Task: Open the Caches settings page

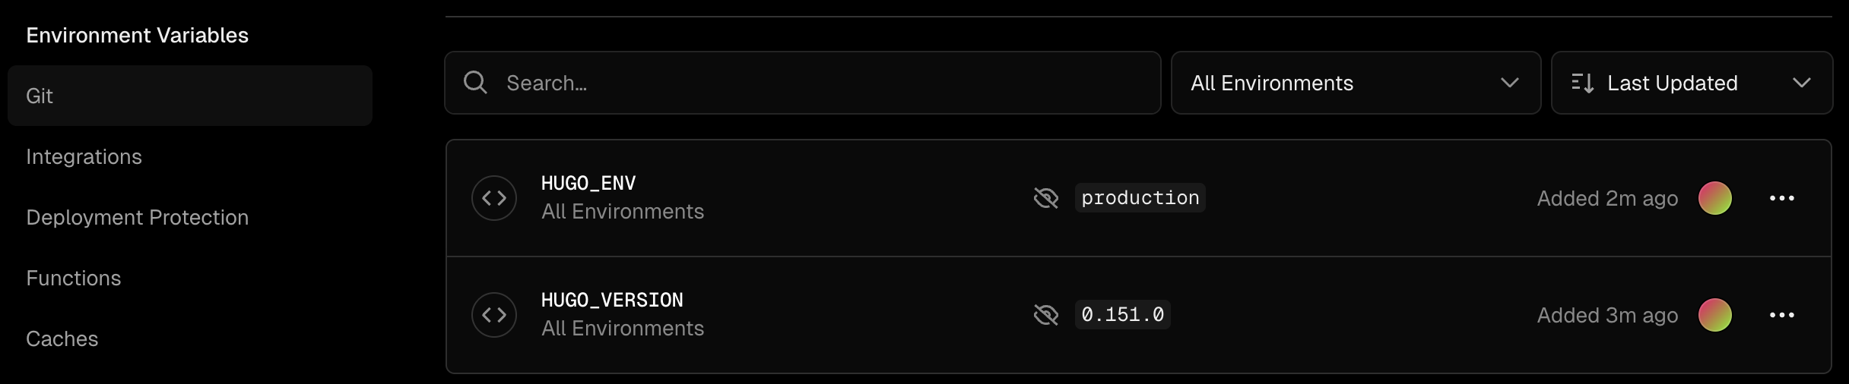Action: pyautogui.click(x=62, y=339)
